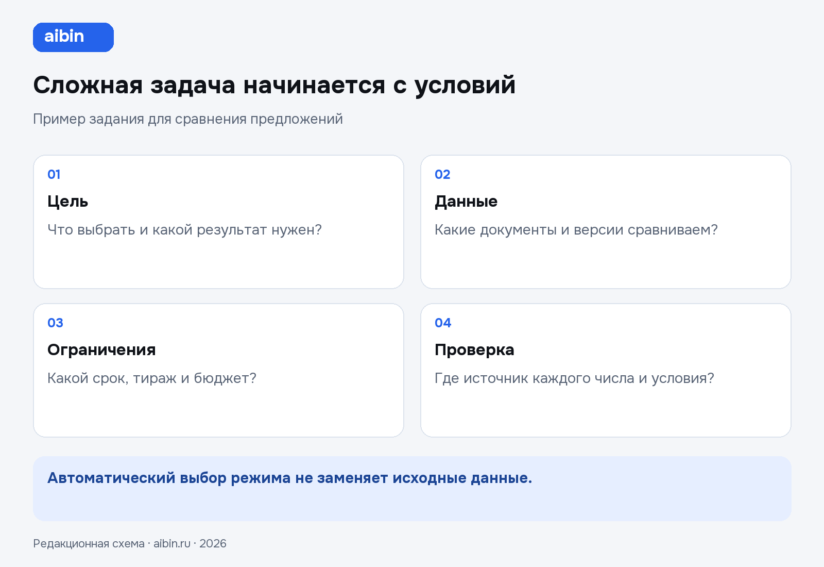
Task: Click the number 03 label
Action: [x=55, y=323]
